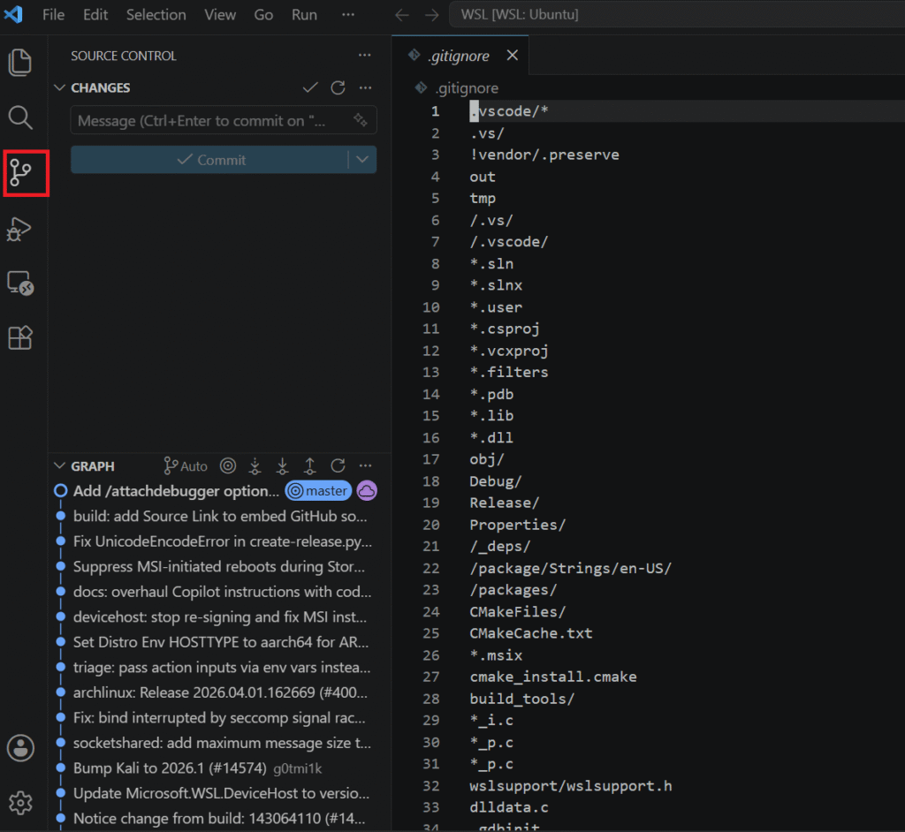Focus the commit message input box
This screenshot has height=832, width=905.
tap(224, 120)
